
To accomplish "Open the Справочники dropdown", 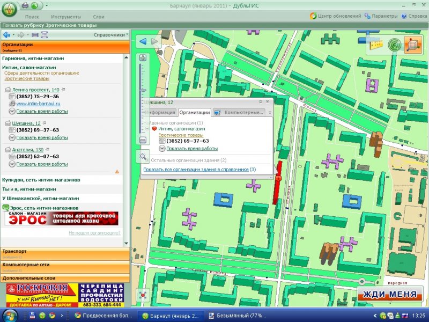I will coord(111,35).
